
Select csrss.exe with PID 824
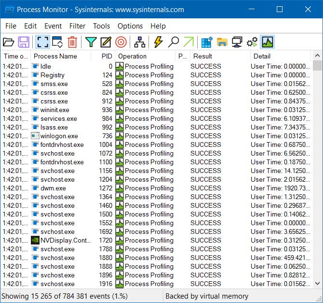pyautogui.click(x=157, y=92)
